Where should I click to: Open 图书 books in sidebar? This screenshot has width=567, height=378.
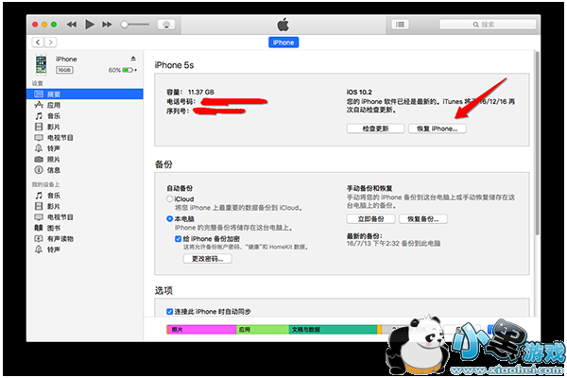[85, 228]
